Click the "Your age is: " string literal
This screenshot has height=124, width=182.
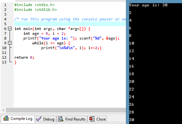pos(56,38)
